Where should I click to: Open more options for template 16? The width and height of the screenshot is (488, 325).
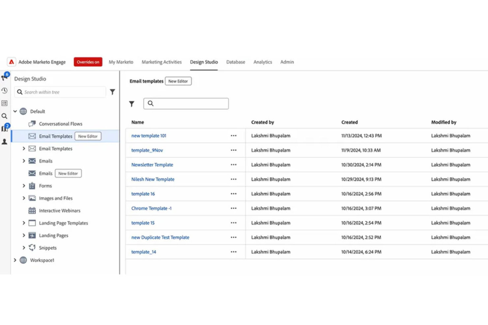pos(233,194)
